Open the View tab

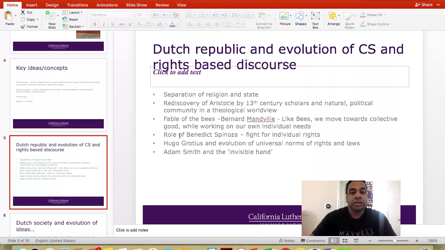[x=181, y=5]
